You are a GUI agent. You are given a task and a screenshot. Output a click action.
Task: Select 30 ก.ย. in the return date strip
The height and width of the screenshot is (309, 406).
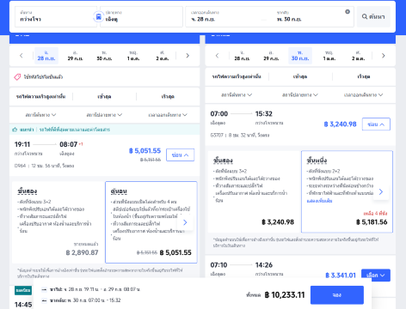(300, 56)
